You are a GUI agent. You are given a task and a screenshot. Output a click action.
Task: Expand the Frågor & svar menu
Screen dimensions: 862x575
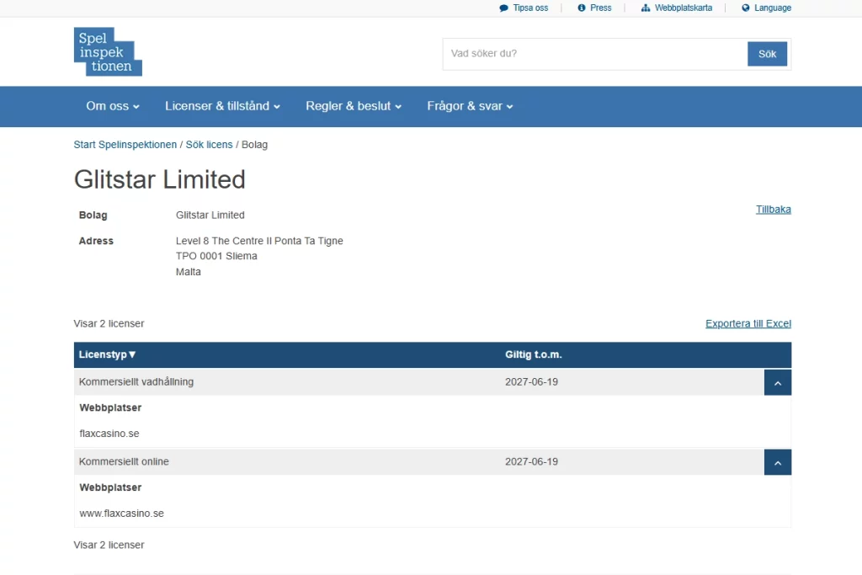[470, 106]
